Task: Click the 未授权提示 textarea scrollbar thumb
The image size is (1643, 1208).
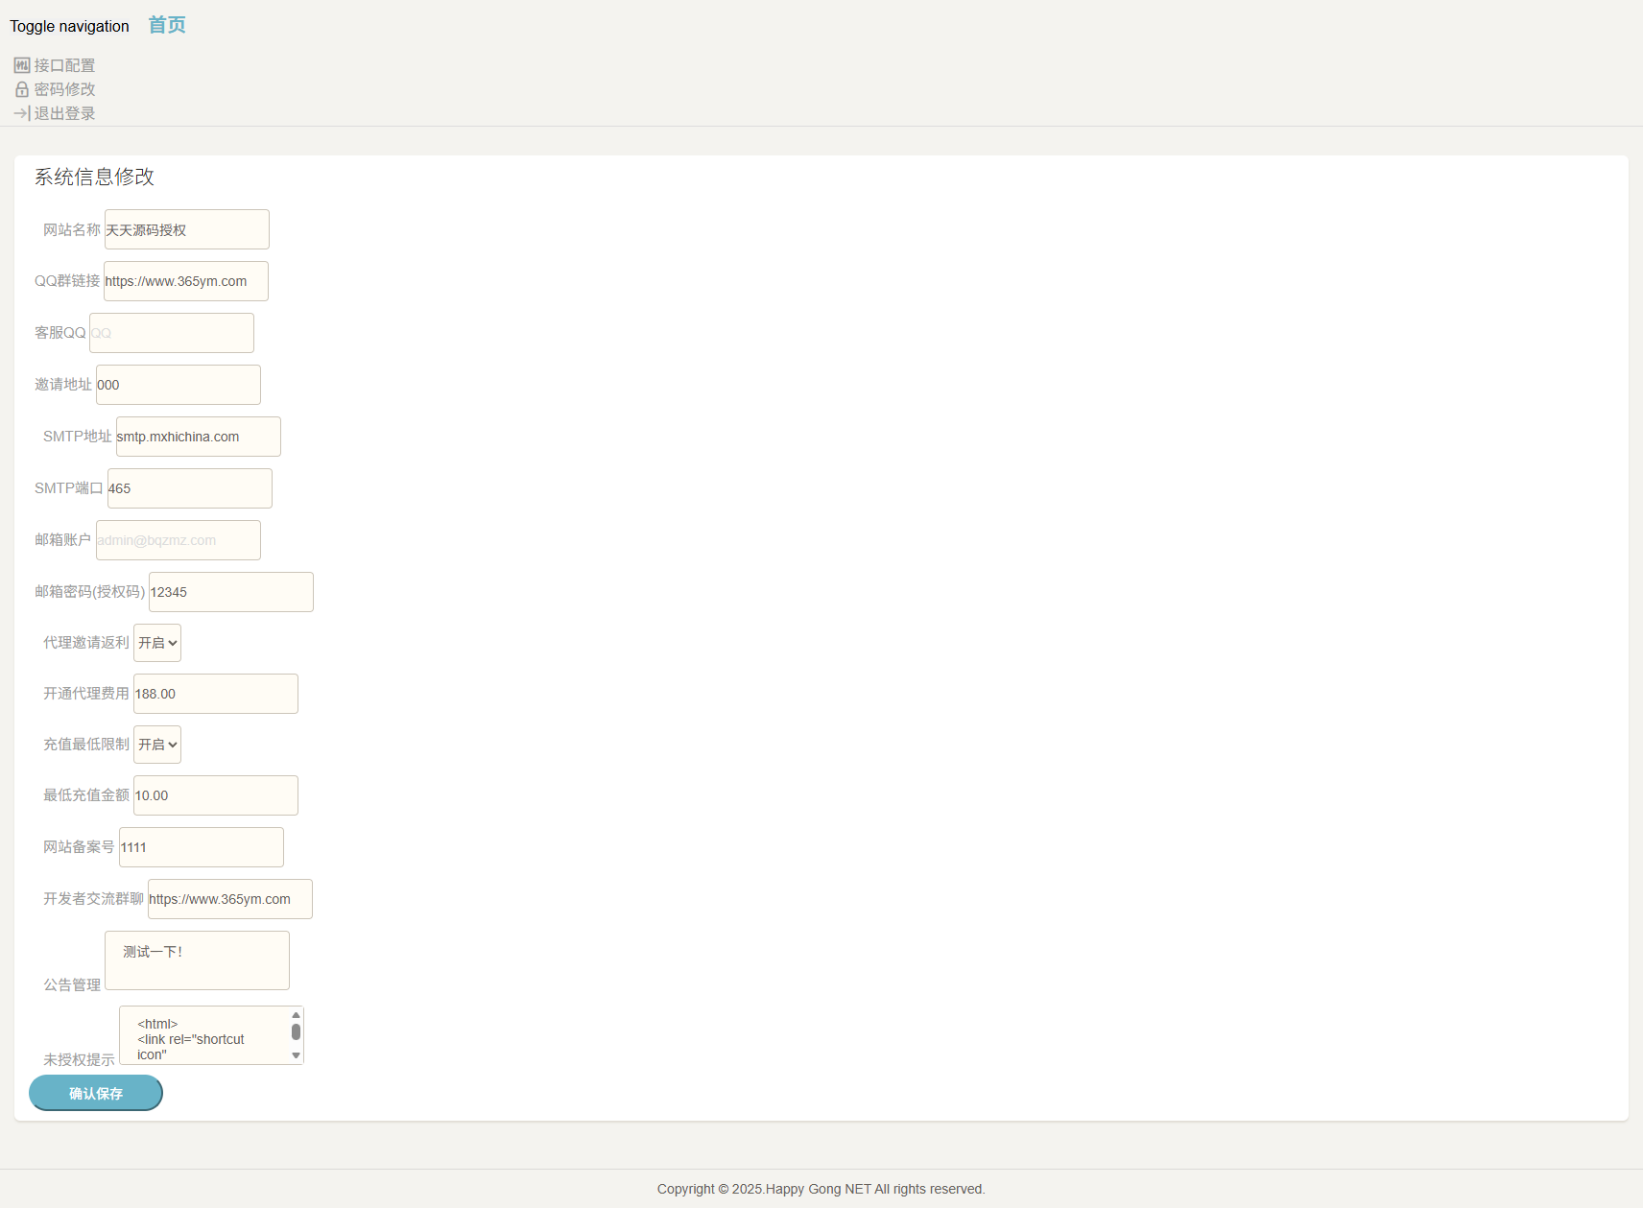Action: coord(296,1031)
